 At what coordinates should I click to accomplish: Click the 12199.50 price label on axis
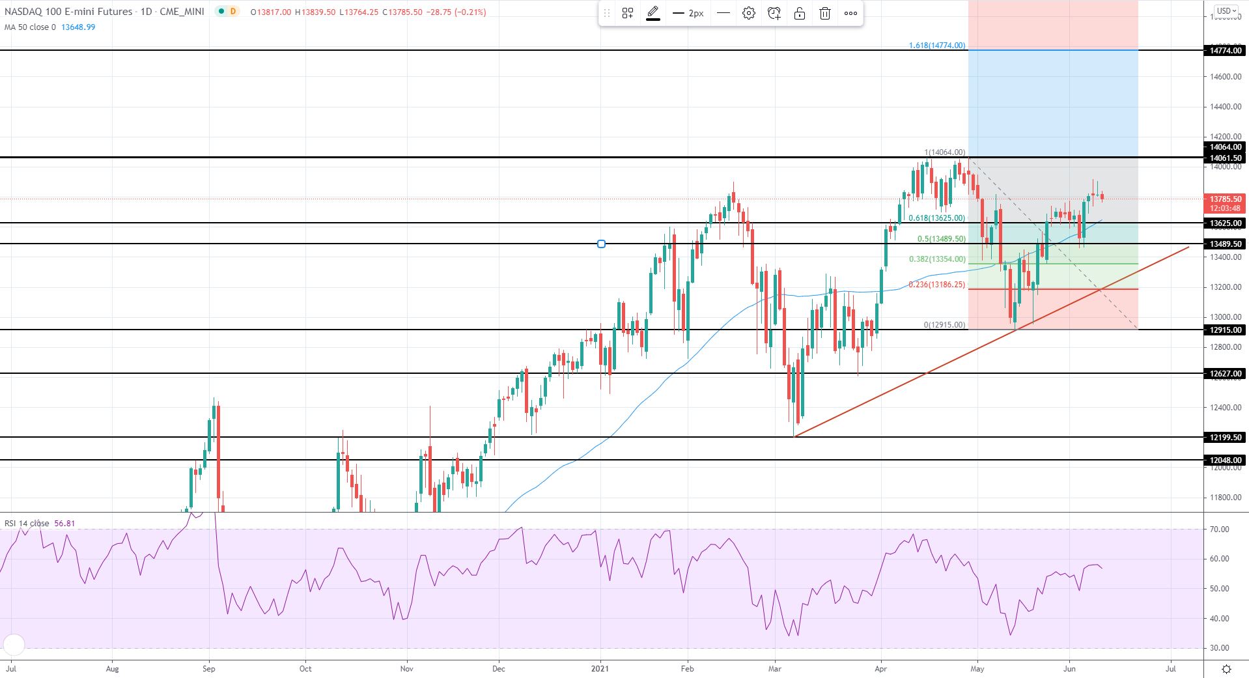1226,438
